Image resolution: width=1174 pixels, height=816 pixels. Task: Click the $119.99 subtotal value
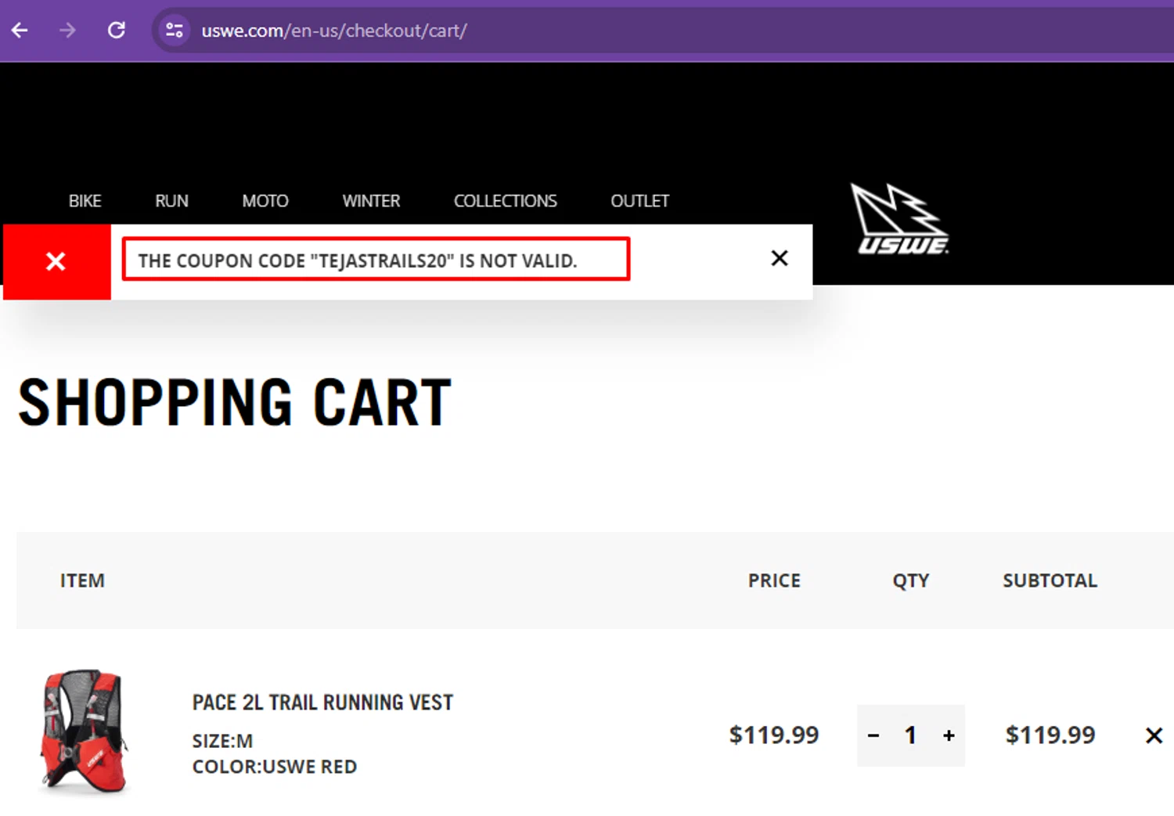pyautogui.click(x=1050, y=735)
